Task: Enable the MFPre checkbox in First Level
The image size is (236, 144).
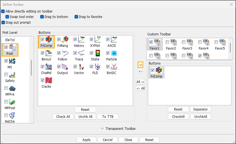Action: tap(6, 88)
